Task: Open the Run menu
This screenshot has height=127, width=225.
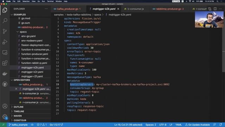Action: tap(43, 1)
